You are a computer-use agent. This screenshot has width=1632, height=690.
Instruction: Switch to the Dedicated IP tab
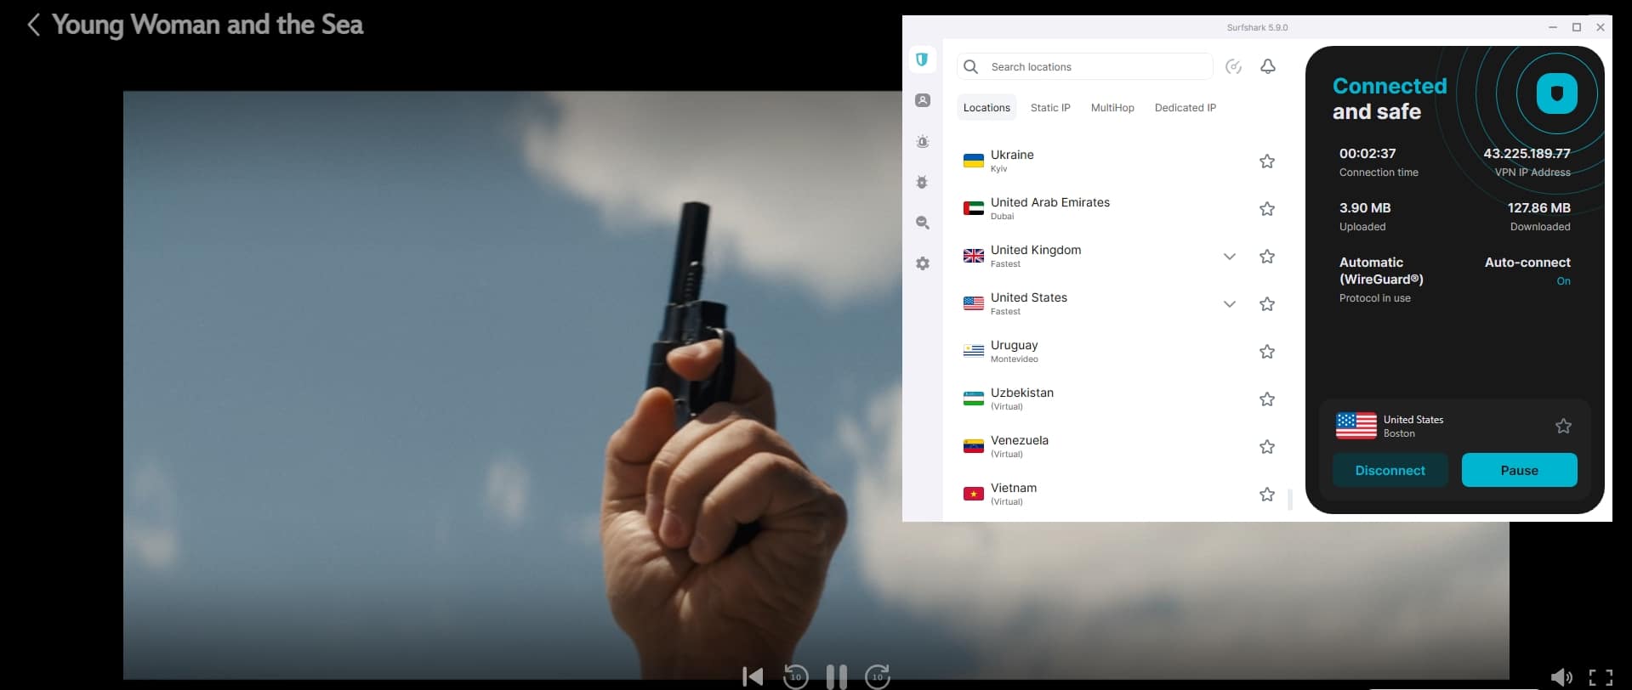(x=1186, y=108)
